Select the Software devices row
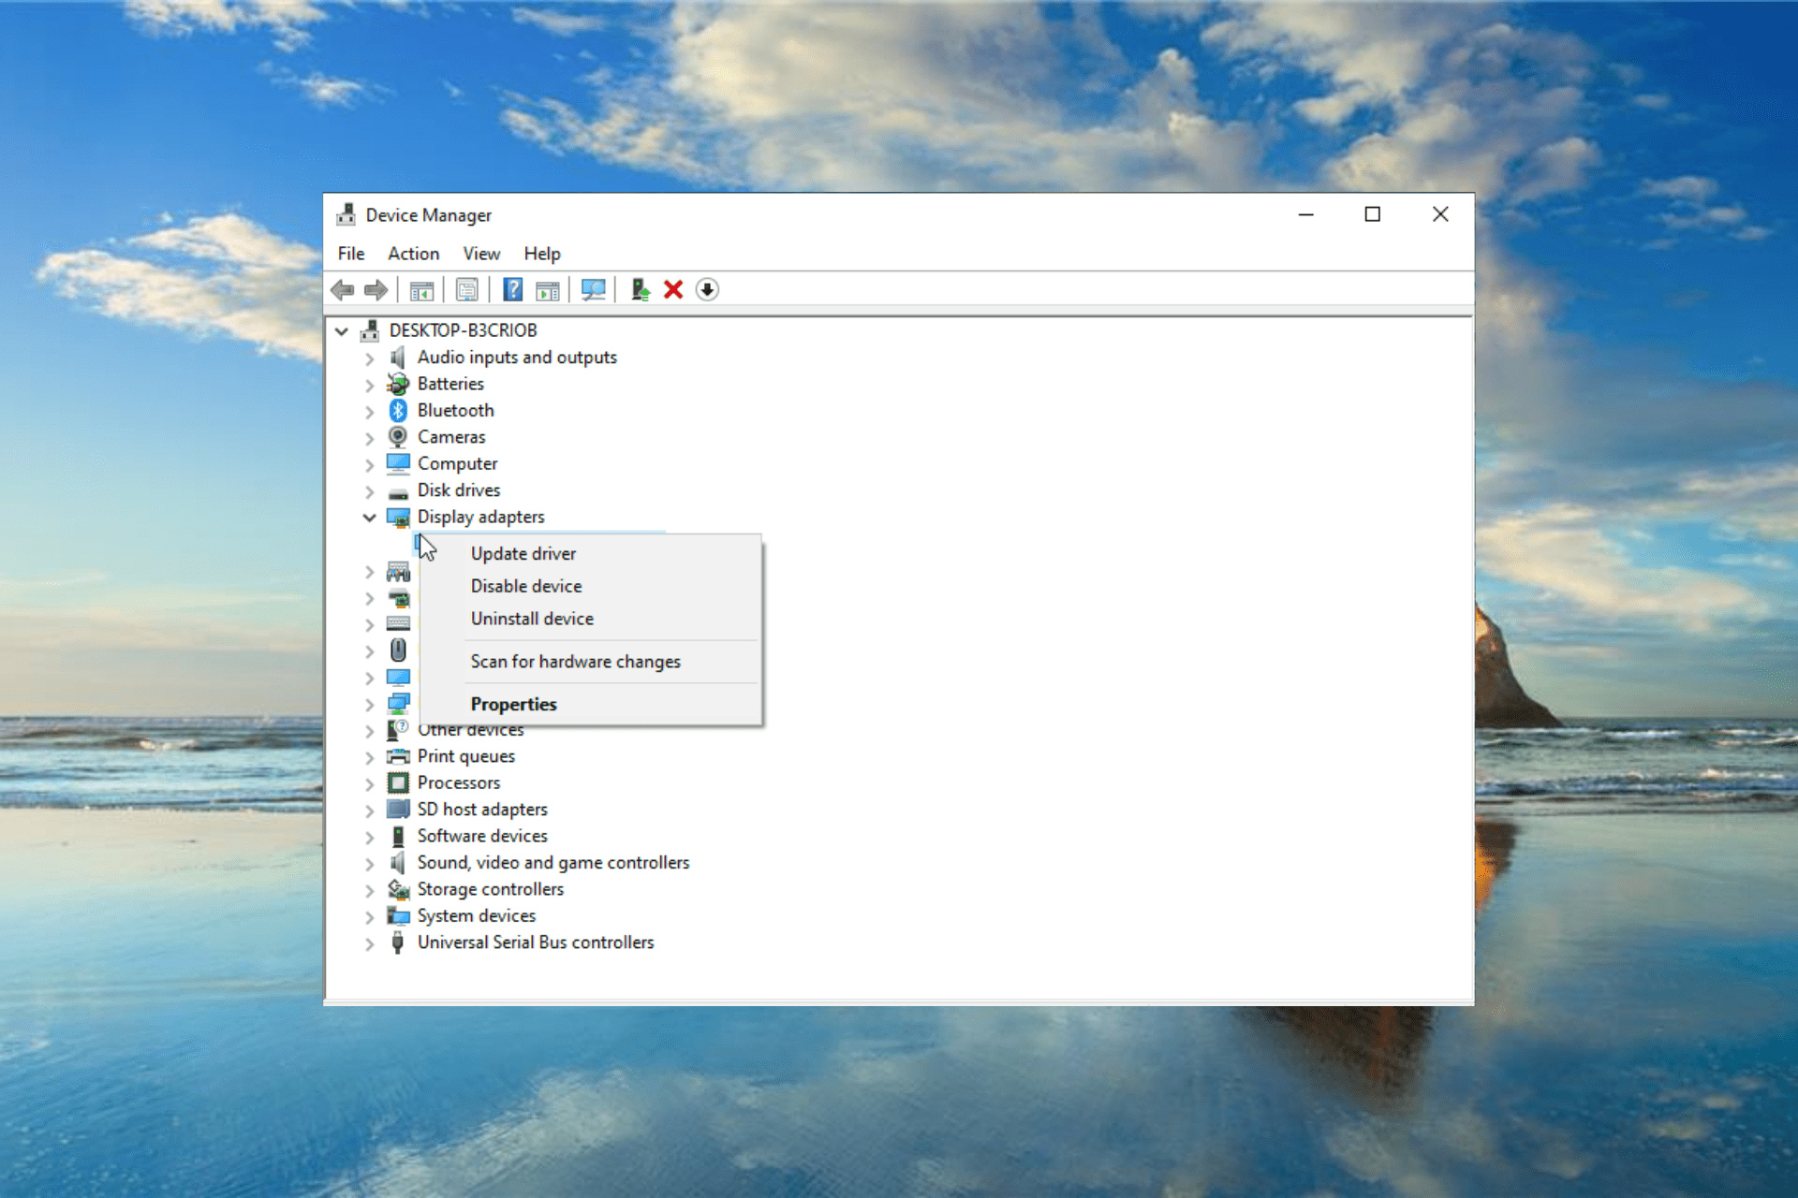 tap(482, 836)
